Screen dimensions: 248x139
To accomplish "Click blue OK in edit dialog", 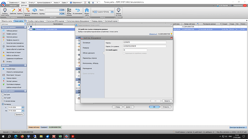I will (x=154, y=107).
